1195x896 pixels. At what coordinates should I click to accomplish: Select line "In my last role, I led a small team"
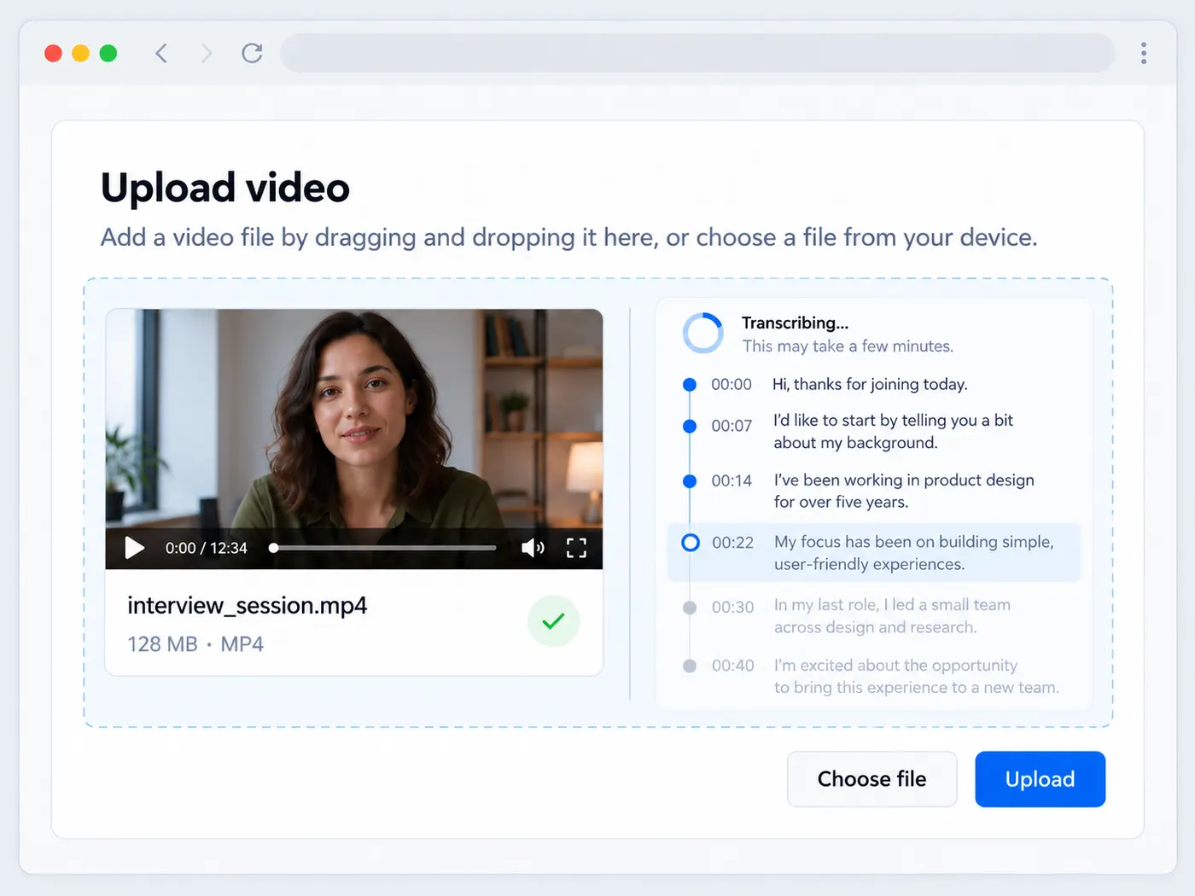pyautogui.click(x=892, y=616)
